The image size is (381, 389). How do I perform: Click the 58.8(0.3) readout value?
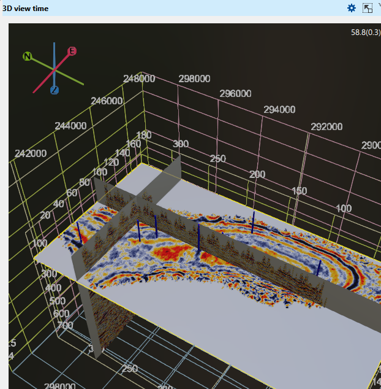point(366,33)
